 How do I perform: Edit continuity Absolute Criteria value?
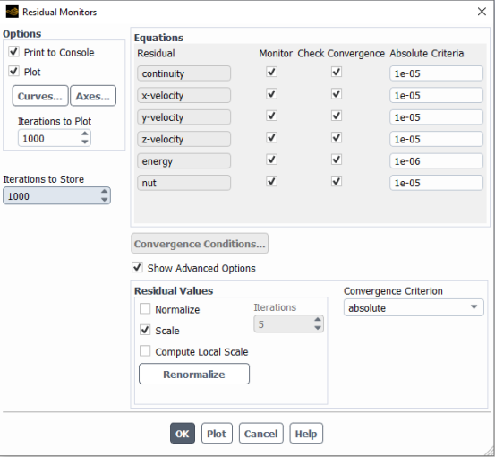(436, 73)
